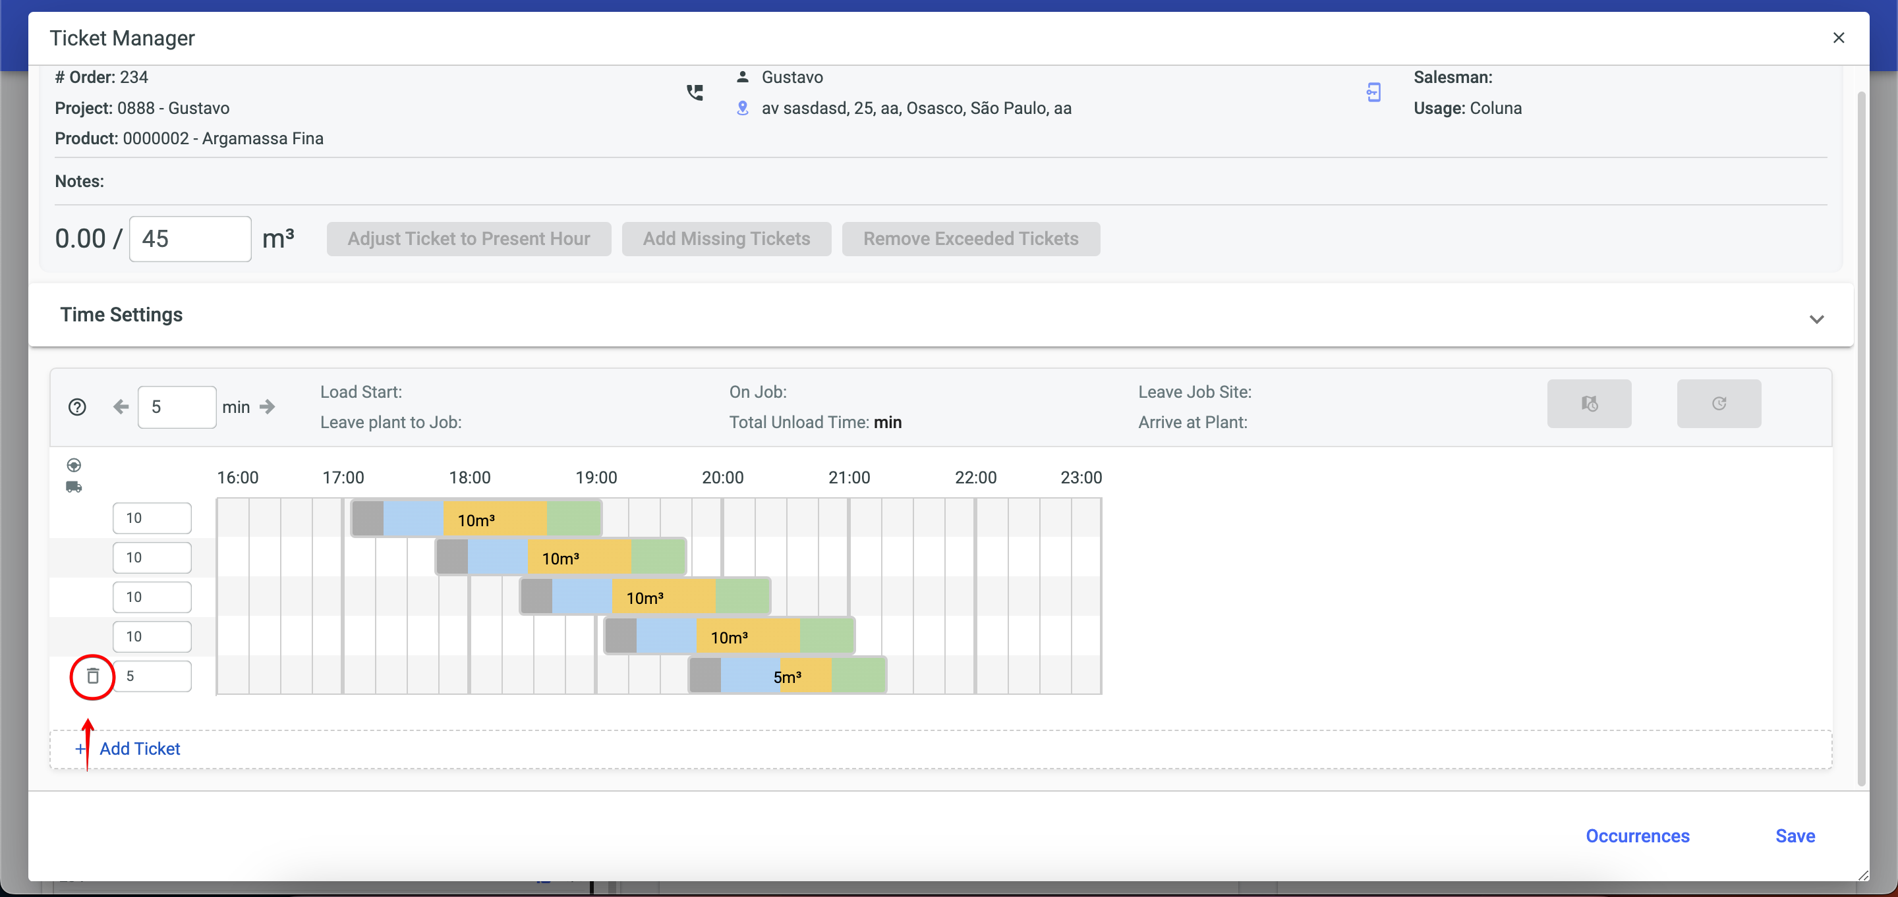
Task: Click the help question mark icon
Action: (x=76, y=406)
